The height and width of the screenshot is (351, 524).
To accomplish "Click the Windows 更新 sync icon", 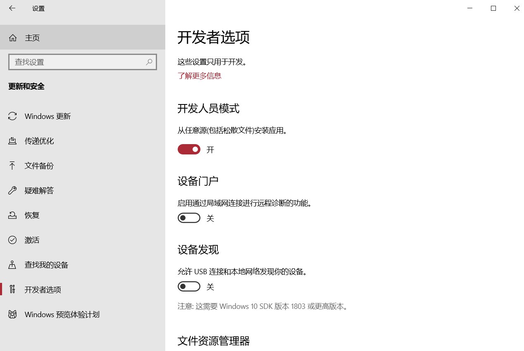I will (x=12, y=116).
